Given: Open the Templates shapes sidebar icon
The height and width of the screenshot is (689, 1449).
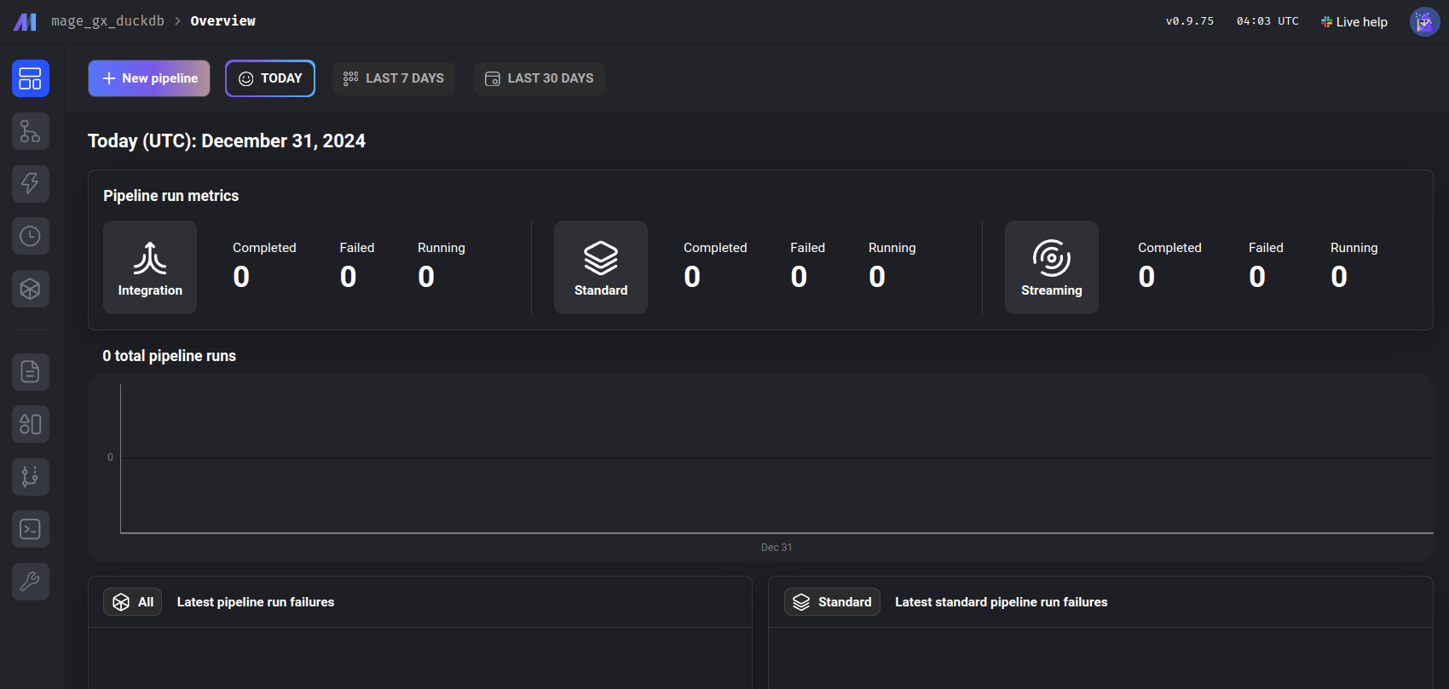Looking at the screenshot, I should click(31, 424).
